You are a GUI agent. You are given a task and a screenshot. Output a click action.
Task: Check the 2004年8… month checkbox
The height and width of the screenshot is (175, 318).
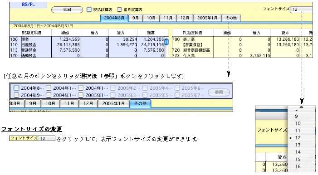pos(16,88)
